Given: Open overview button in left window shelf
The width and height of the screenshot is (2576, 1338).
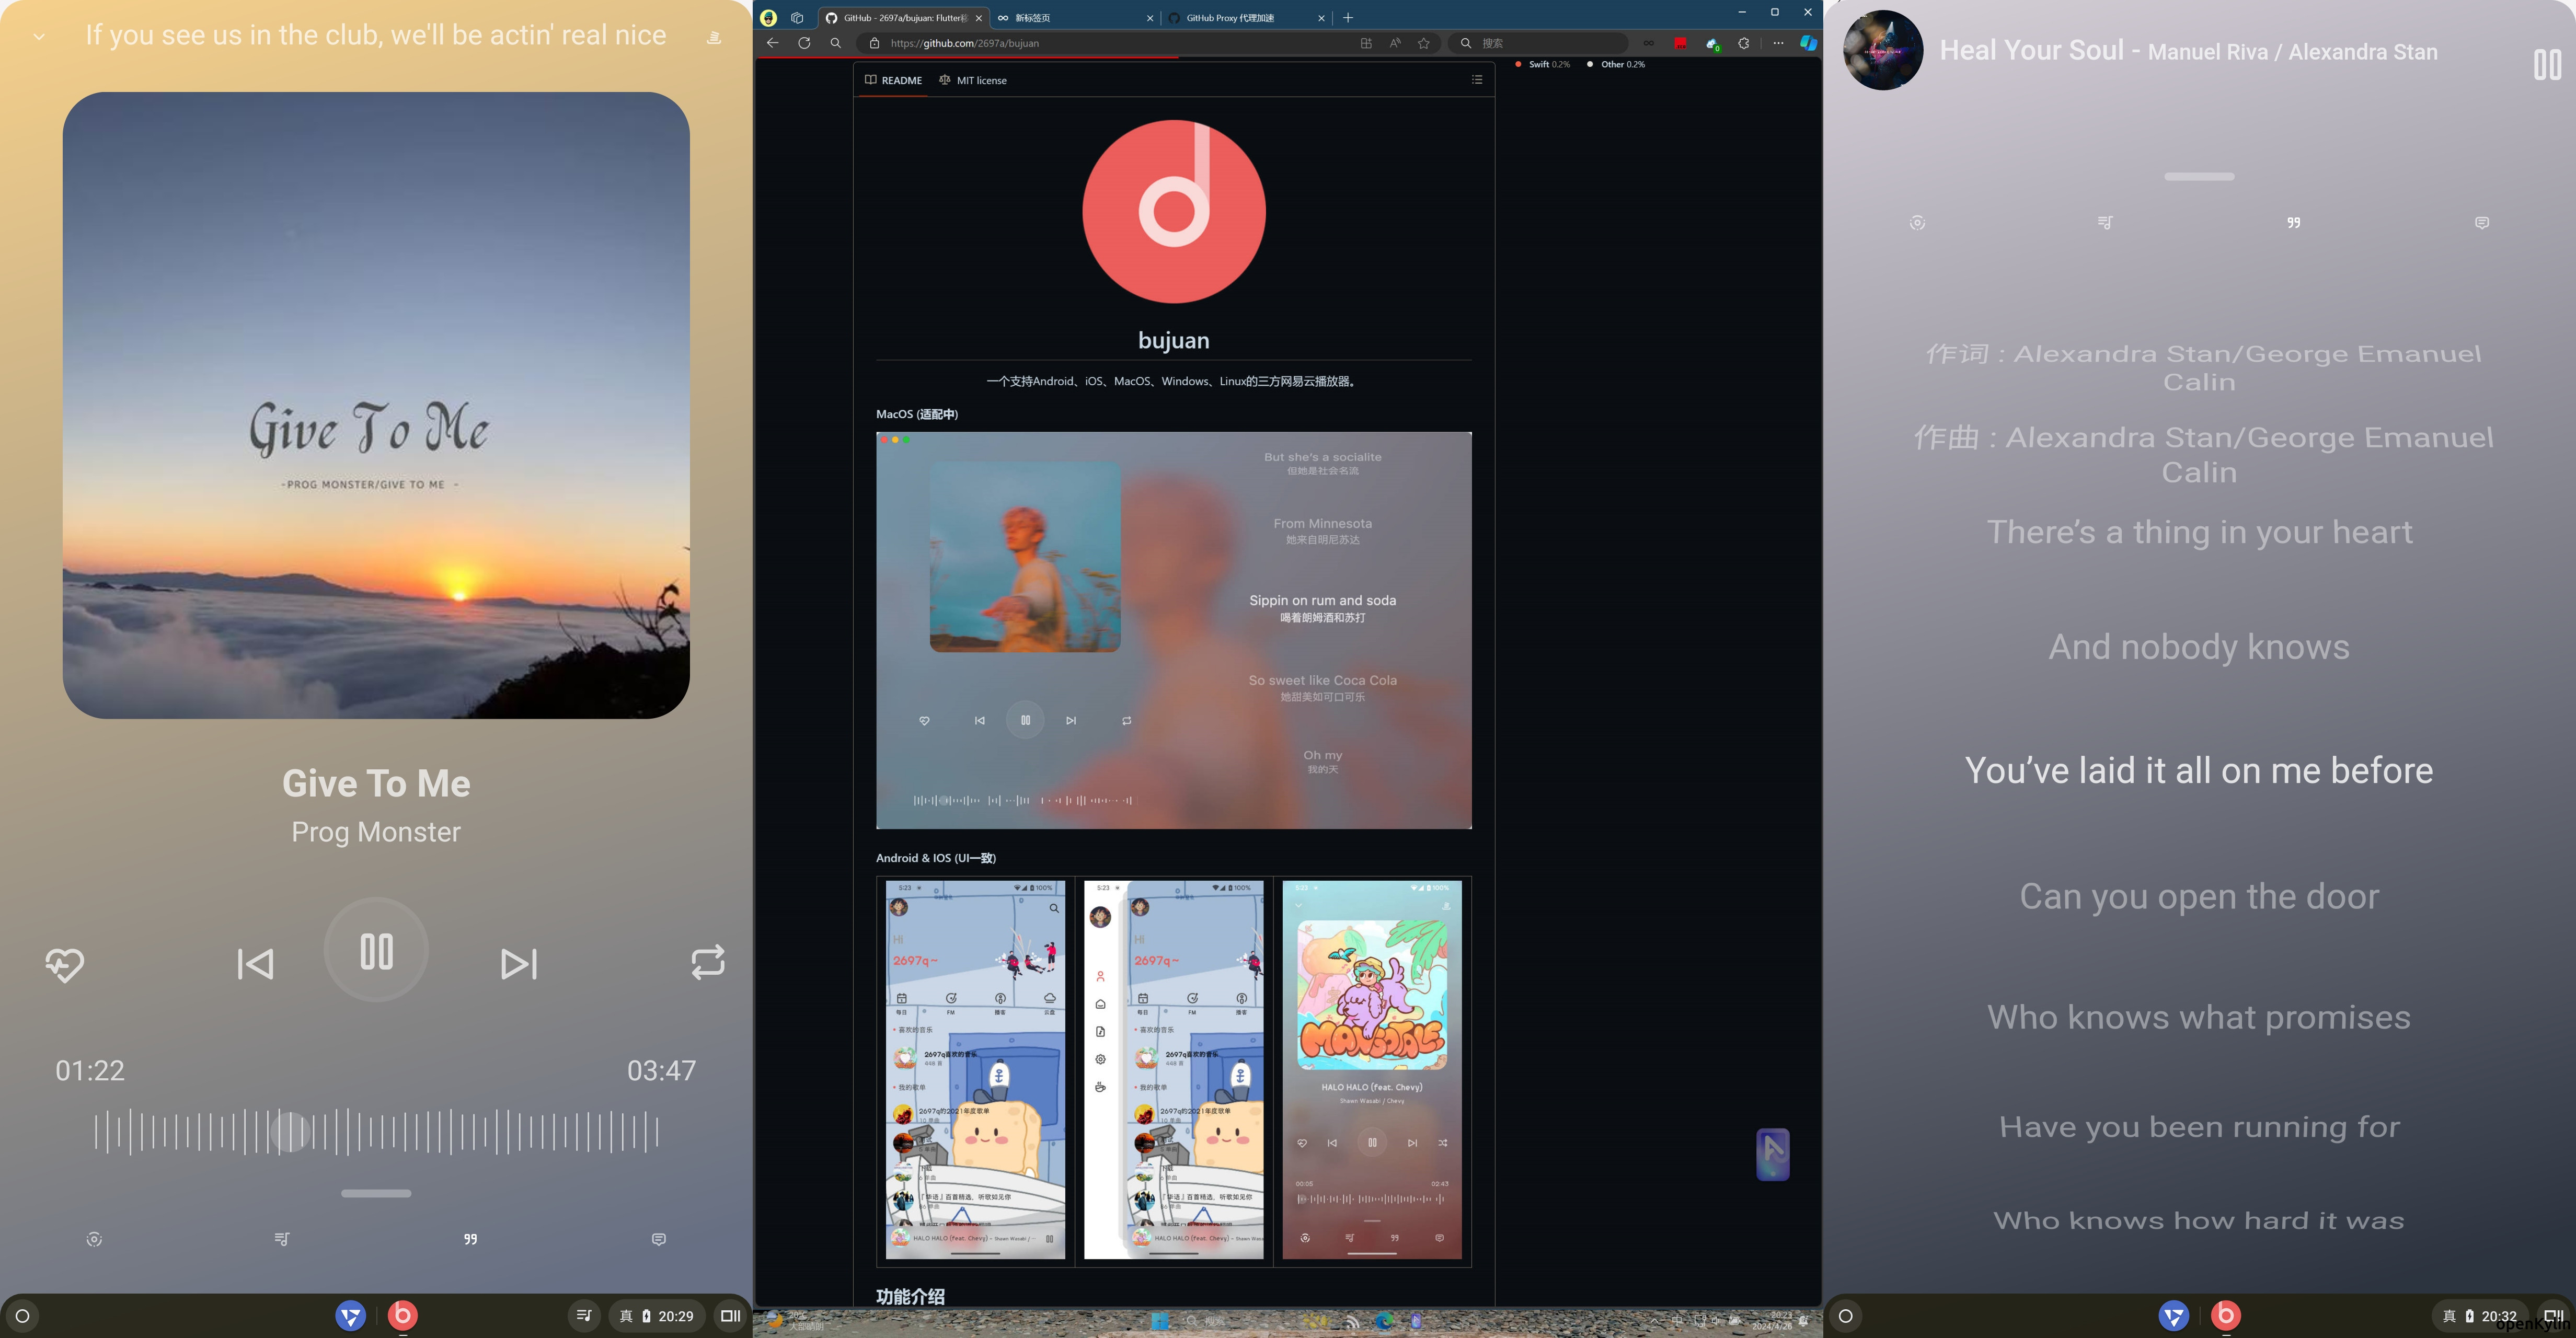Looking at the screenshot, I should click(x=731, y=1316).
